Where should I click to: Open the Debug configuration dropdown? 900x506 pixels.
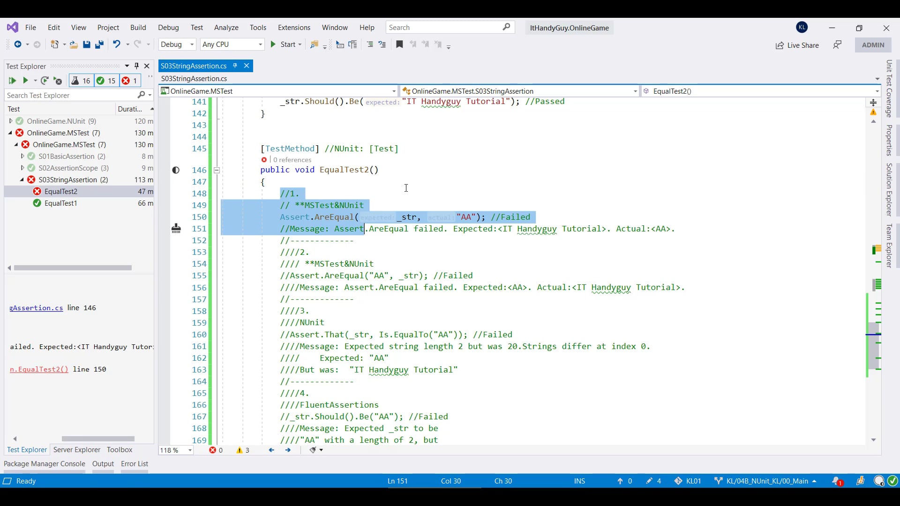[x=177, y=44]
